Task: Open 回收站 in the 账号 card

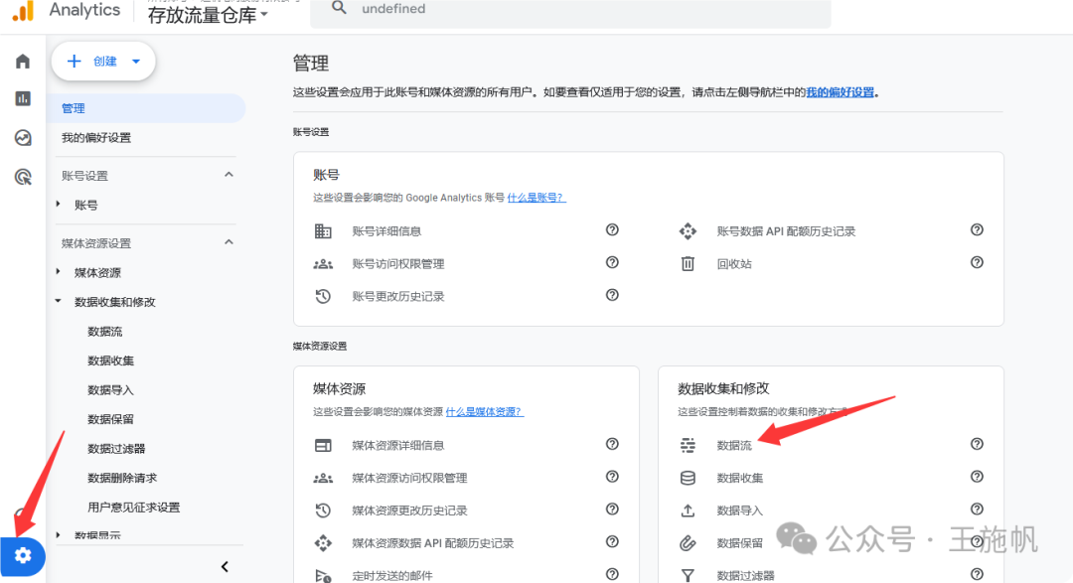Action: [734, 264]
